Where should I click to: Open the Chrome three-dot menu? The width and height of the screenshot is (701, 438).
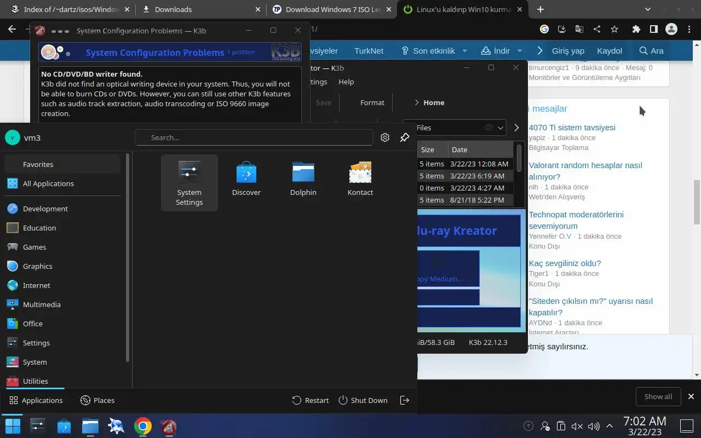(689, 29)
